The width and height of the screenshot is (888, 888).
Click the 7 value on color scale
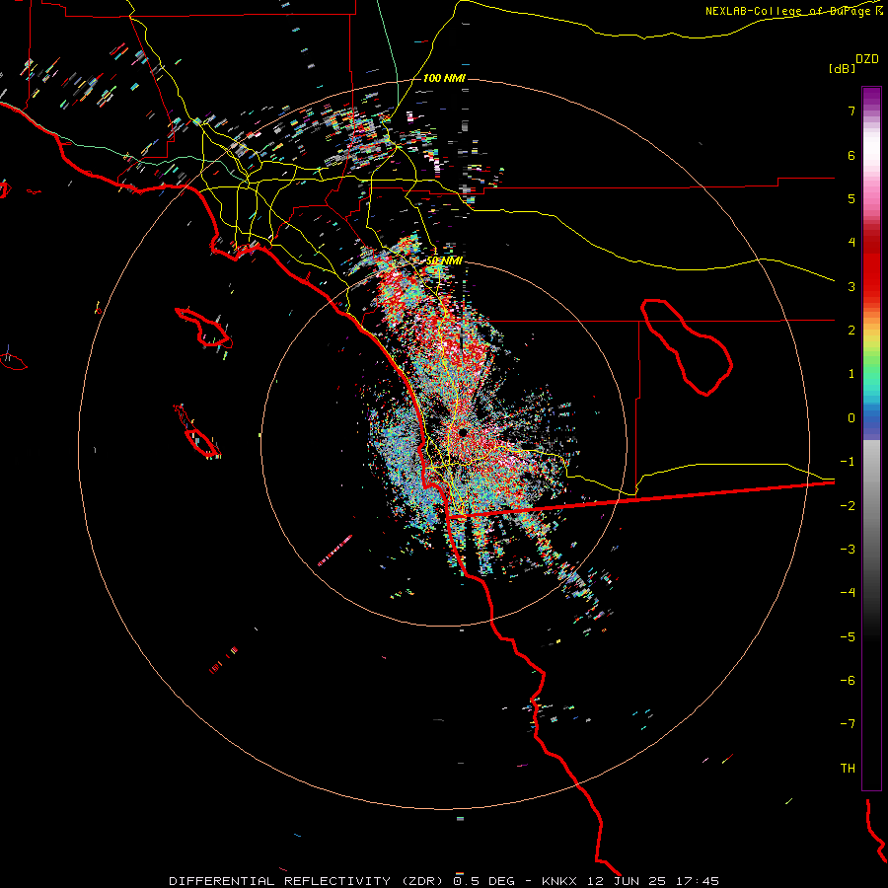(x=851, y=111)
